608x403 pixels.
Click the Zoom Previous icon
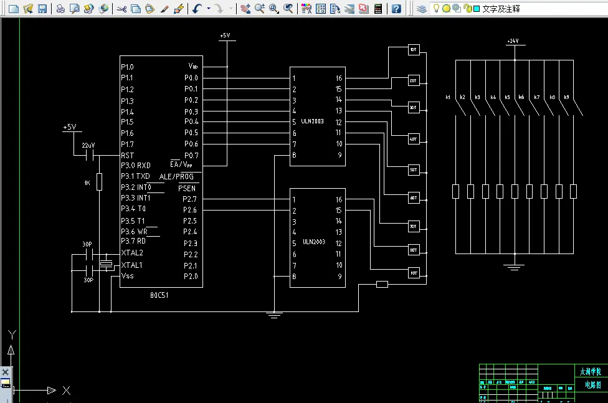[288, 9]
